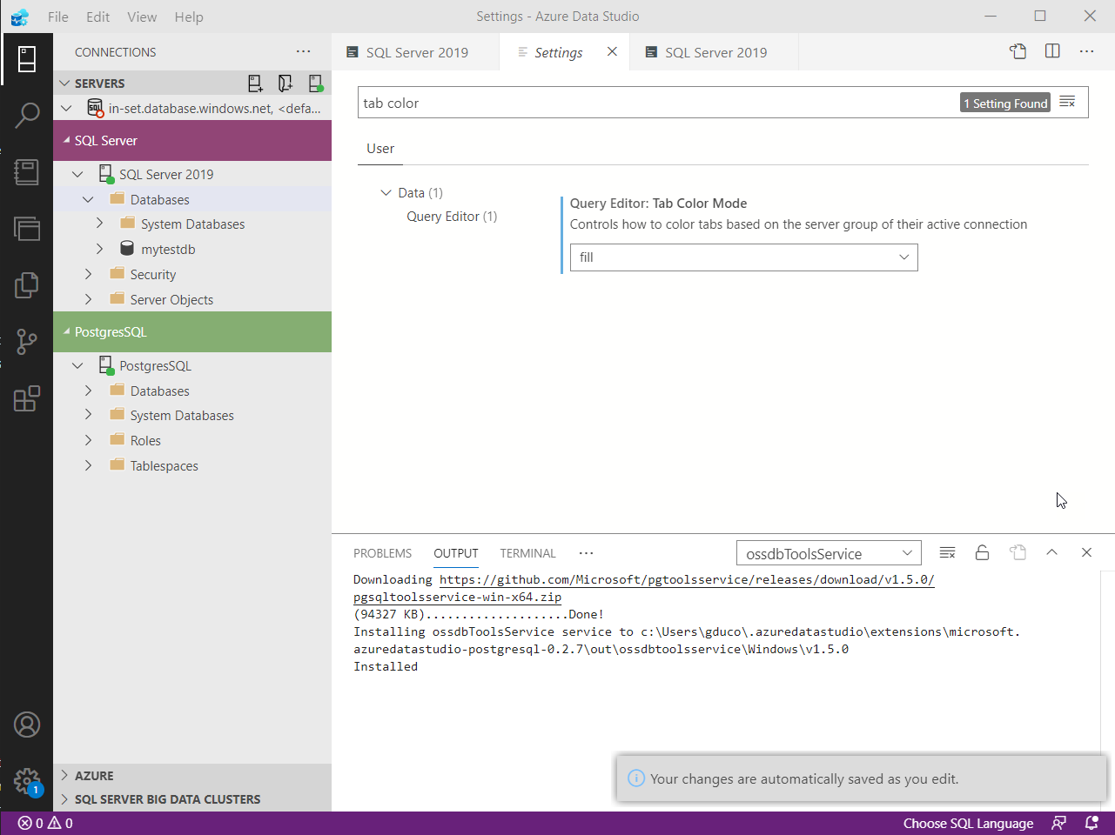Open the Edit menu
Screen dimensions: 1115x835
coord(98,17)
